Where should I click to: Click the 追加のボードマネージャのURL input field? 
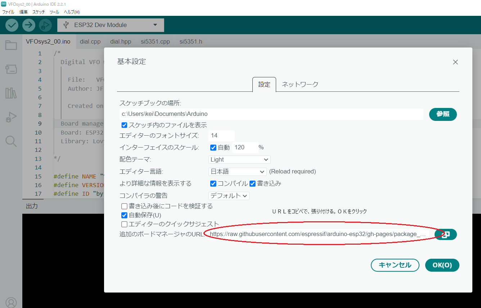(319, 234)
